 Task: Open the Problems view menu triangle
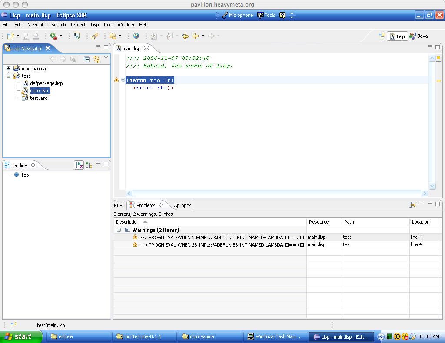coord(422,203)
